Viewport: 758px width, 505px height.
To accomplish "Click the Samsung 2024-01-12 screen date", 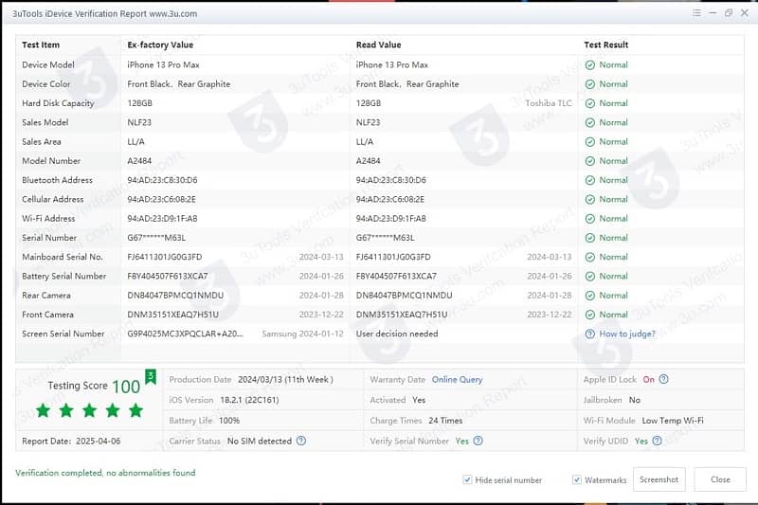I will (x=302, y=334).
